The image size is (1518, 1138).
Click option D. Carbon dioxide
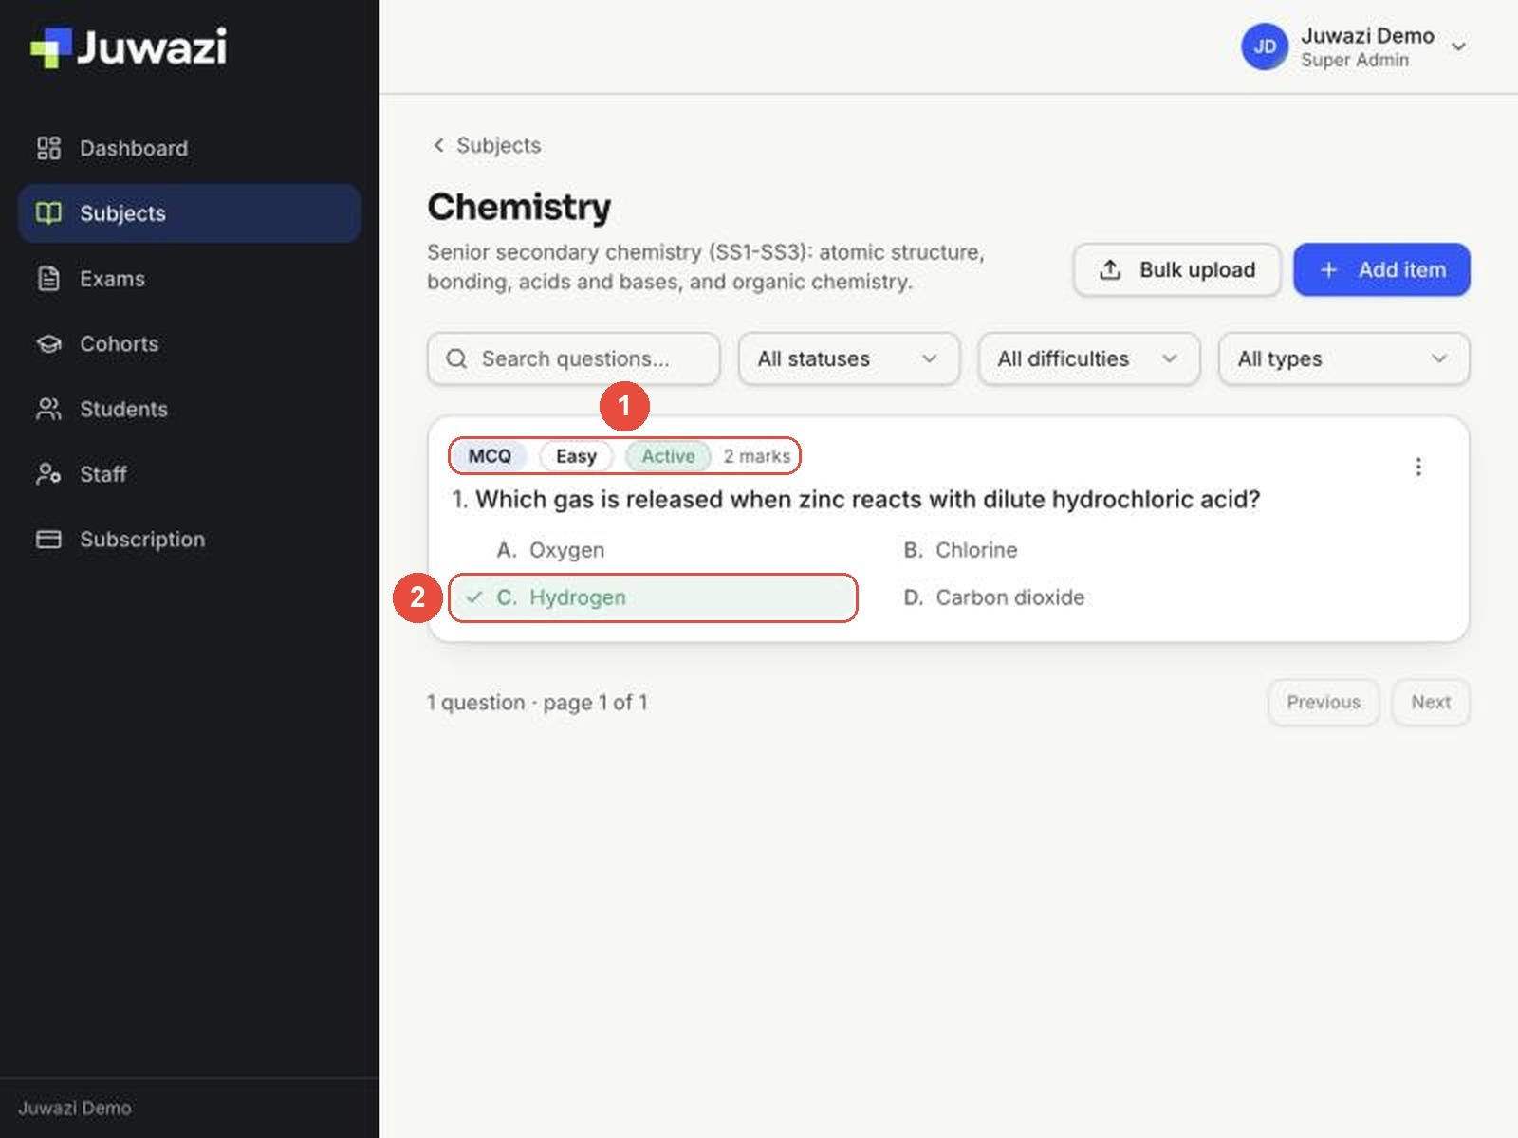click(x=1061, y=597)
